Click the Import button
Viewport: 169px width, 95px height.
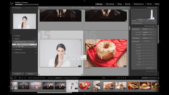18,74
